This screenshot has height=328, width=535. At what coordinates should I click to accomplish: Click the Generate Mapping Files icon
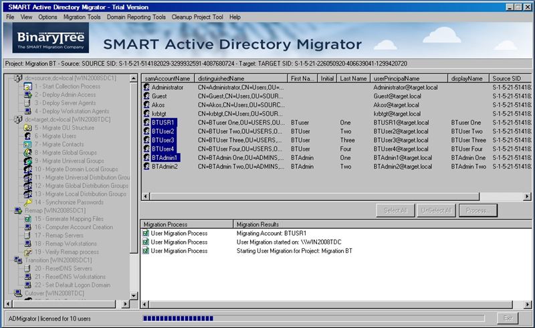pos(27,219)
